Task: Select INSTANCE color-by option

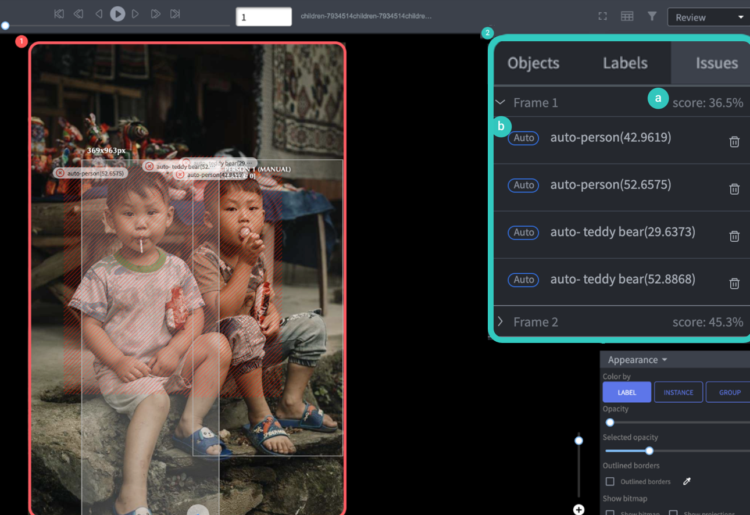Action: [678, 392]
